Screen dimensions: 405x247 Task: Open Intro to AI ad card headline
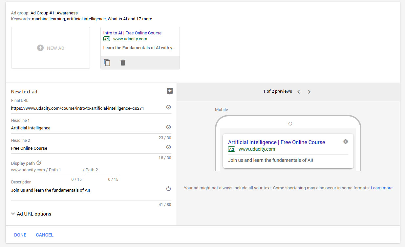(132, 33)
